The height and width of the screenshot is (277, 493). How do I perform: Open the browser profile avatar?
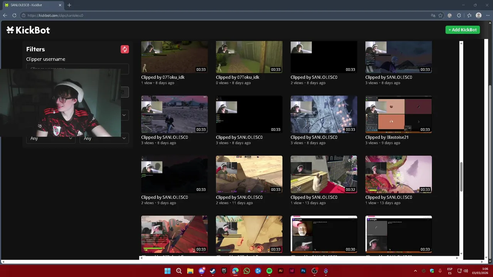click(478, 15)
